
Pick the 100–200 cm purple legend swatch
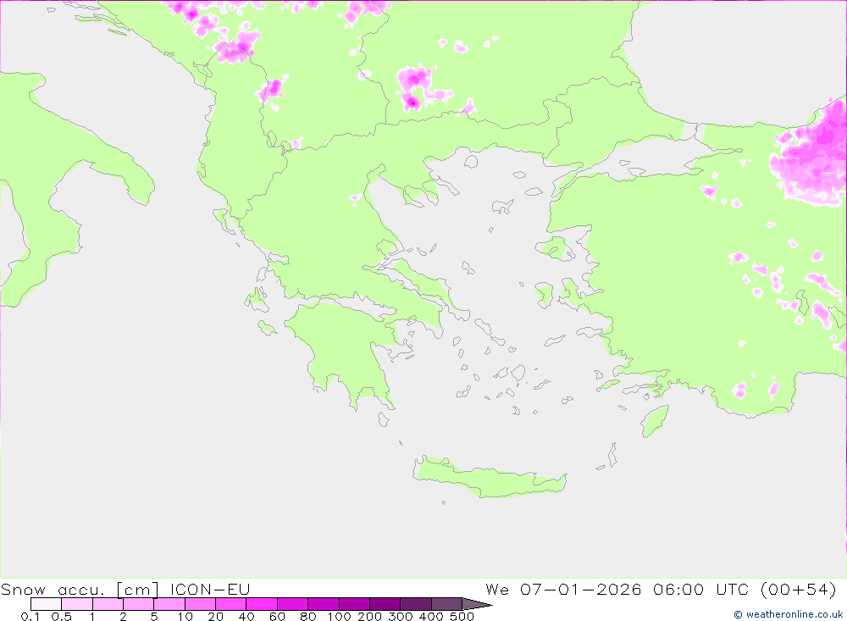(x=354, y=604)
